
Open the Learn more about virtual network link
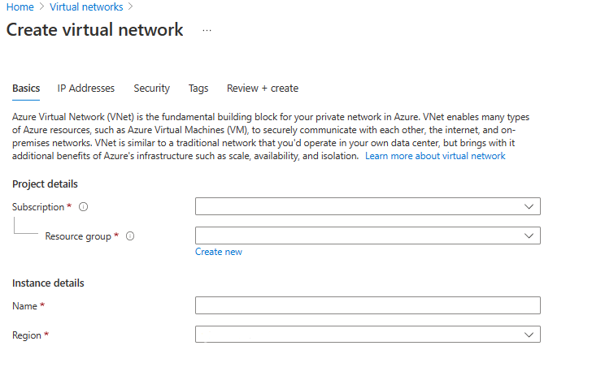pos(435,156)
